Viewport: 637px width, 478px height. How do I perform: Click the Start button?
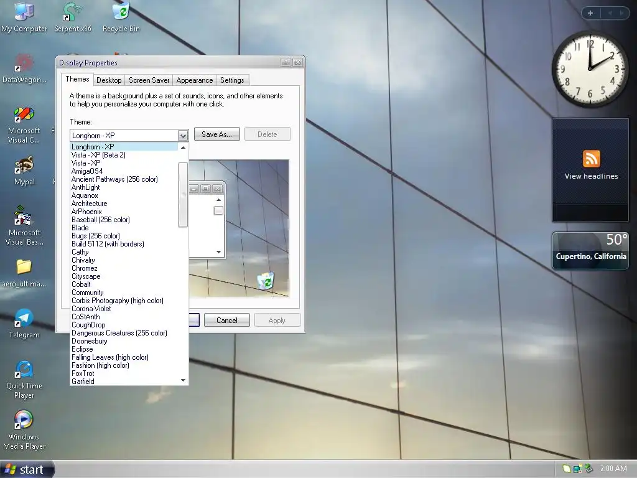coord(27,469)
